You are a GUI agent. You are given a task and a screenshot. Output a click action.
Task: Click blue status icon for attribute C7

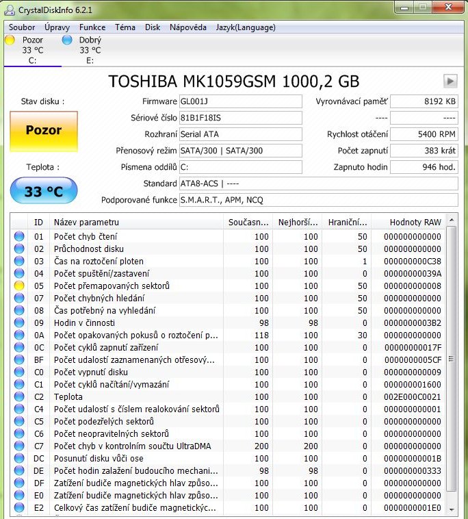coord(19,446)
